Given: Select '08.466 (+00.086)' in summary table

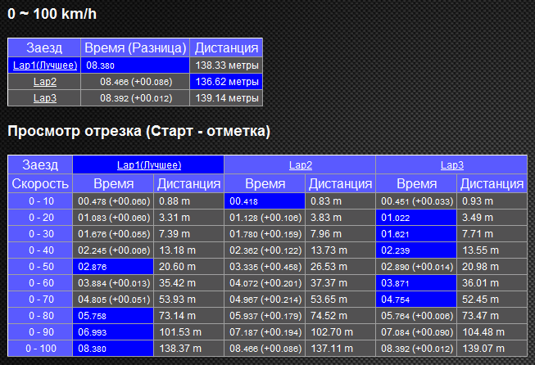Looking at the screenshot, I should click(x=135, y=82).
